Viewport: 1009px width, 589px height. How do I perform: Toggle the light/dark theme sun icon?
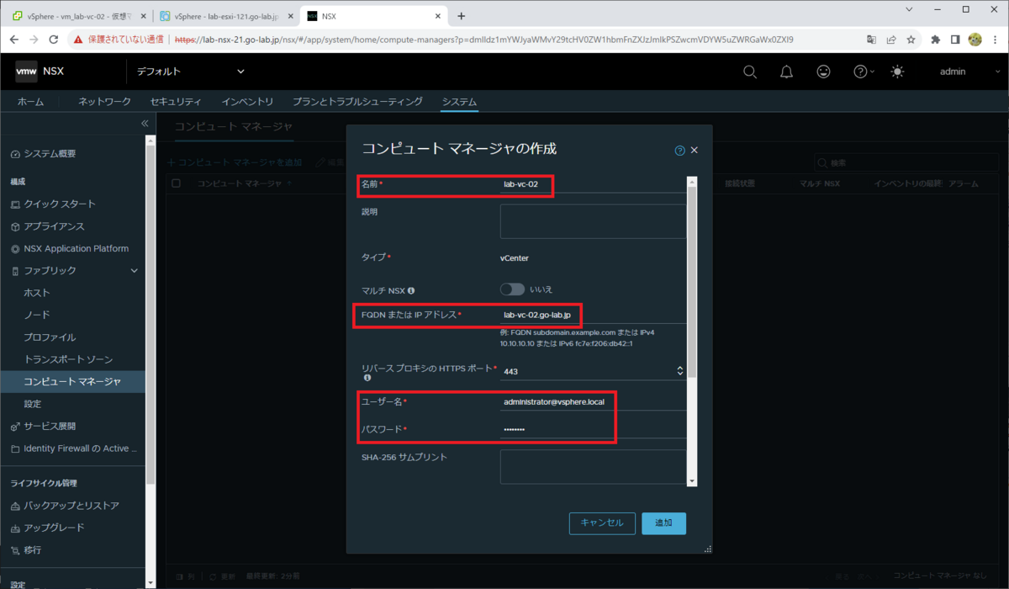point(898,72)
